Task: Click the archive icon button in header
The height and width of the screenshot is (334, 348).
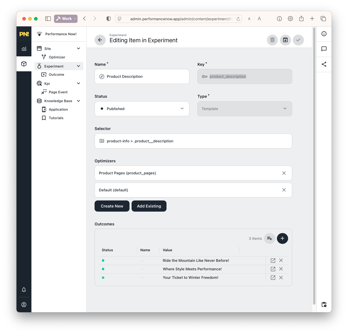Action: point(285,40)
